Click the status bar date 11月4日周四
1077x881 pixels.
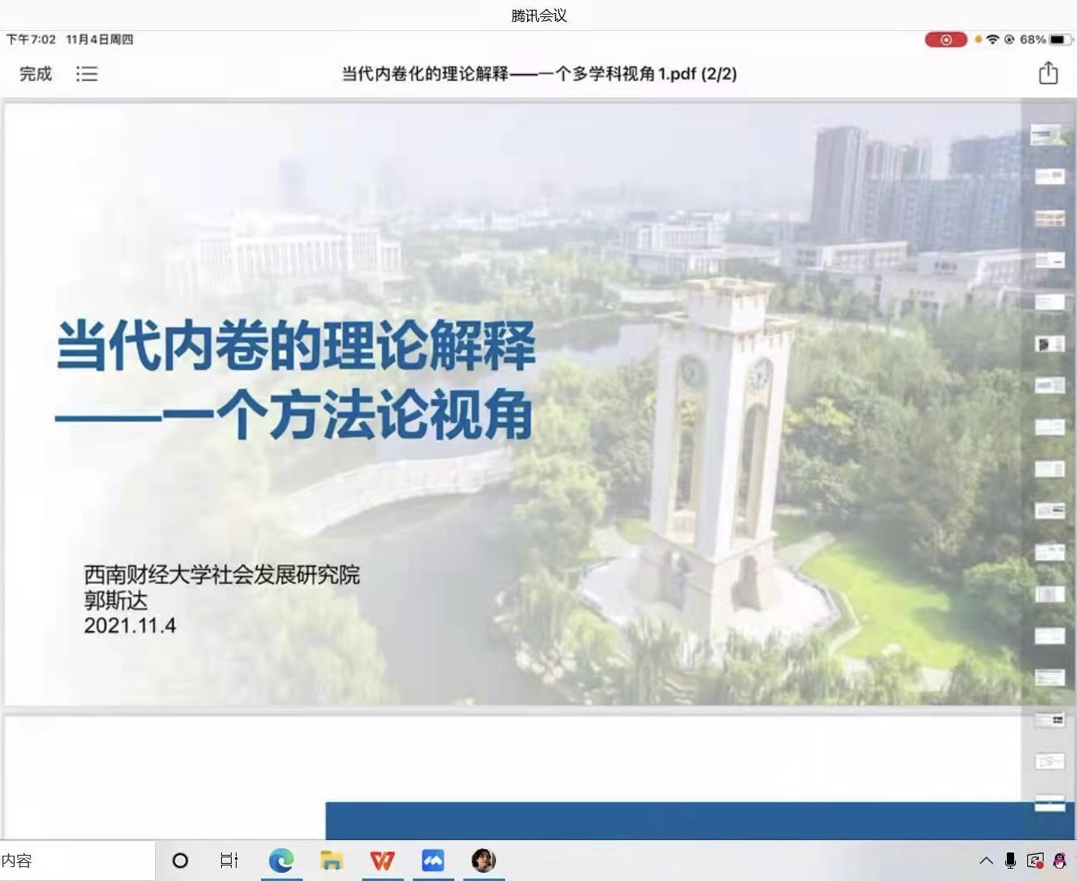point(100,39)
